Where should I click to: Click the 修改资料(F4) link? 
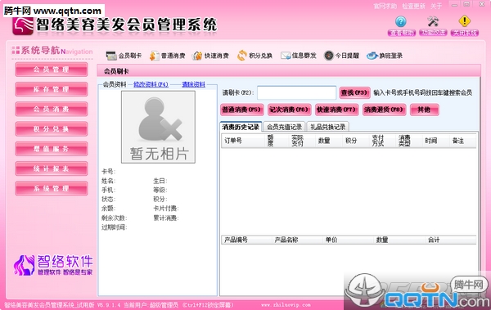(151, 84)
